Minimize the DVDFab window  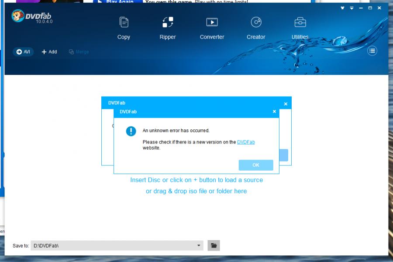(x=361, y=8)
